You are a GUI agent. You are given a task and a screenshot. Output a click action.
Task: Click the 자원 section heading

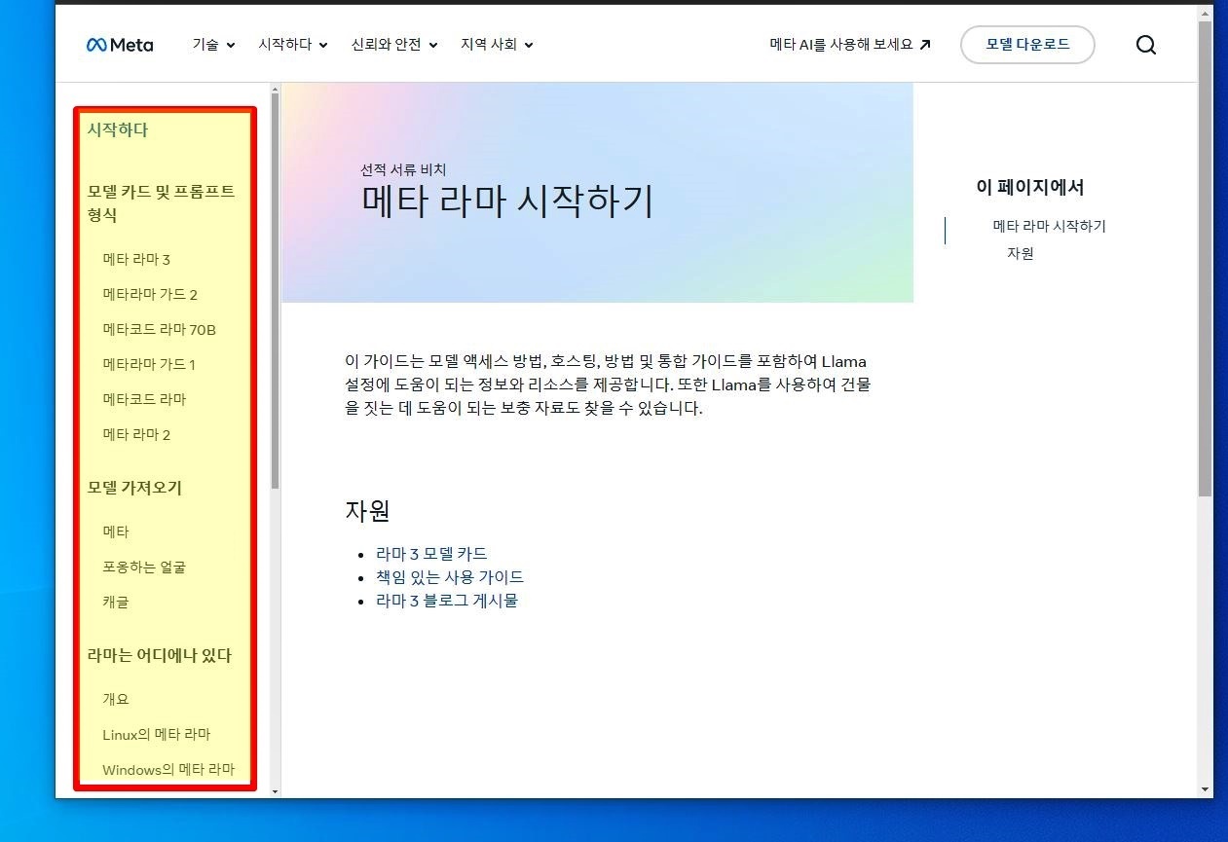click(367, 510)
